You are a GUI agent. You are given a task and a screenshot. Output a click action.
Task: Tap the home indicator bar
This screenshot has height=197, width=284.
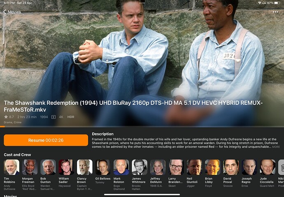[142, 195]
